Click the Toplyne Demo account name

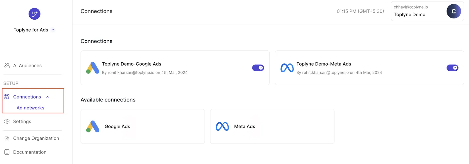point(409,15)
